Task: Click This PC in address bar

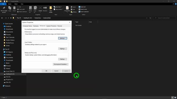Action: coord(19,18)
